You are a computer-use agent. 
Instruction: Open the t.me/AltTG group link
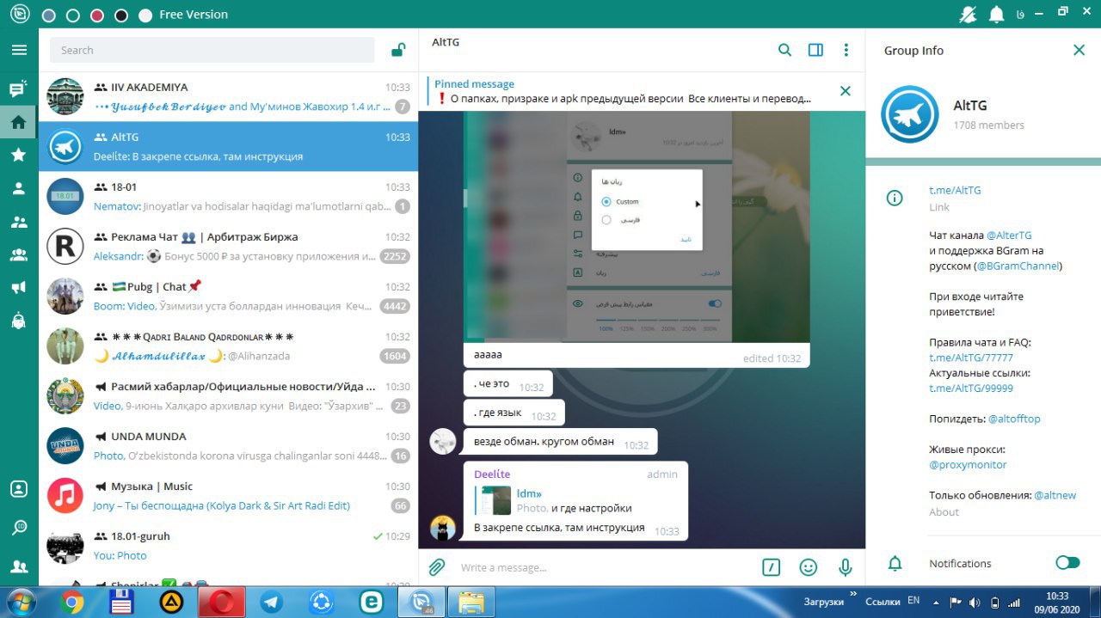click(x=955, y=190)
